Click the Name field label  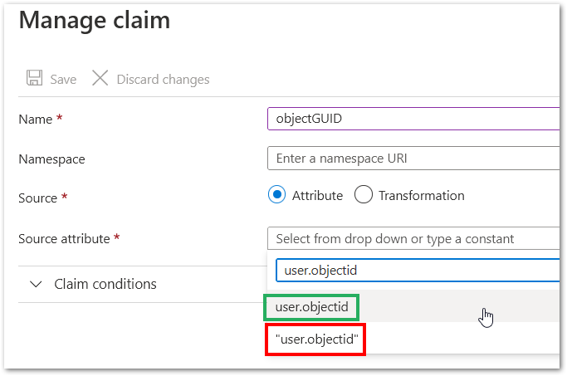click(37, 120)
